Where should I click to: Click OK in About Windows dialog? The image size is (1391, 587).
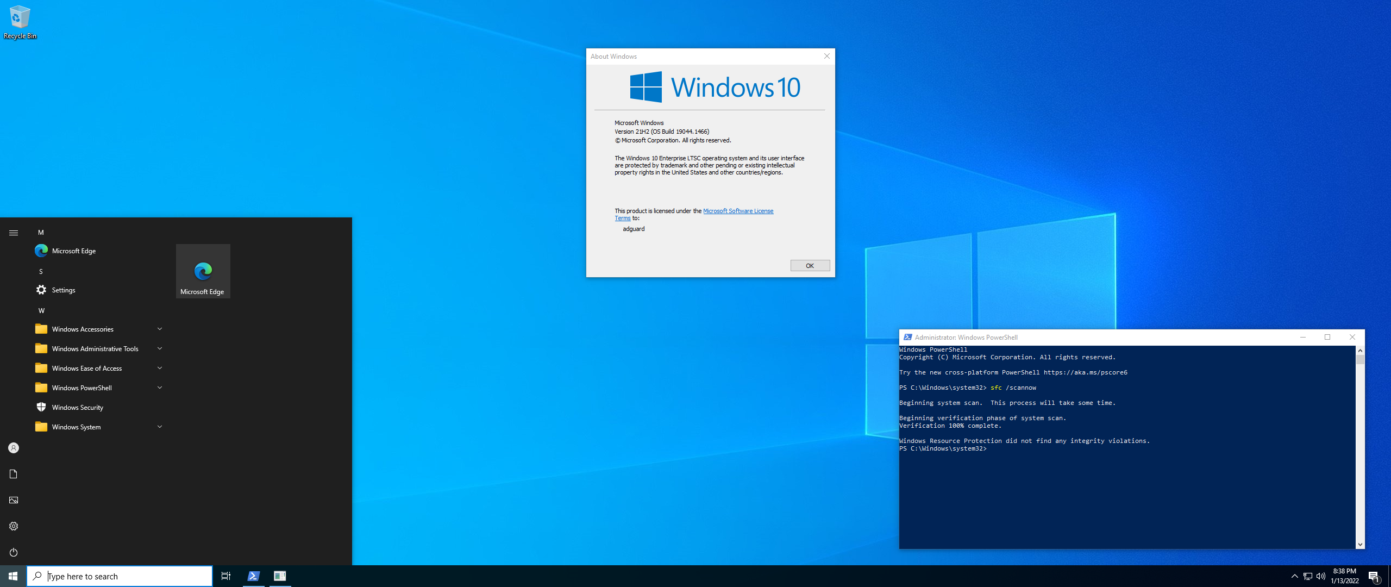pyautogui.click(x=810, y=266)
